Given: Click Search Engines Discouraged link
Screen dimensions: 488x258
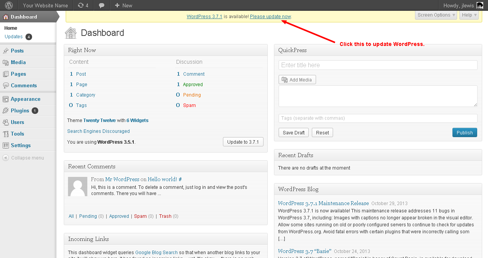Looking at the screenshot, I should click(99, 131).
